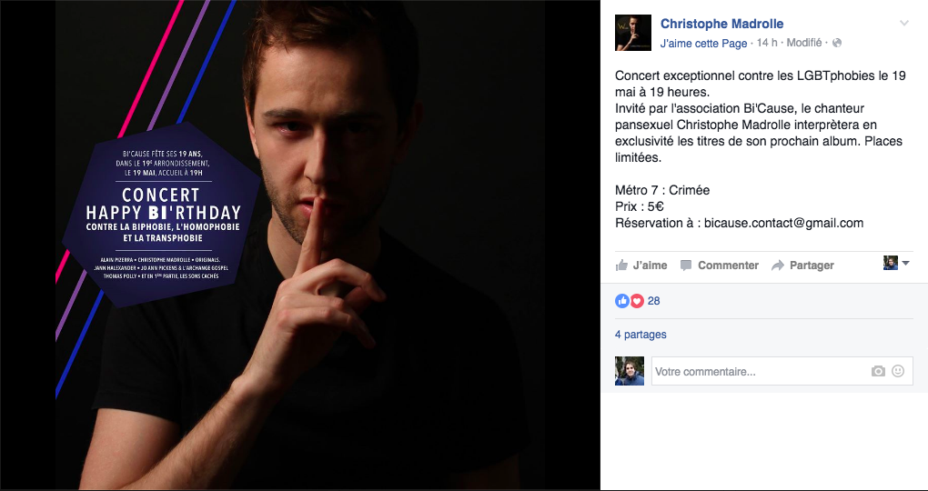The height and width of the screenshot is (491, 928).
Task: Open the 'Modifié' edit history link
Action: pyautogui.click(x=803, y=43)
